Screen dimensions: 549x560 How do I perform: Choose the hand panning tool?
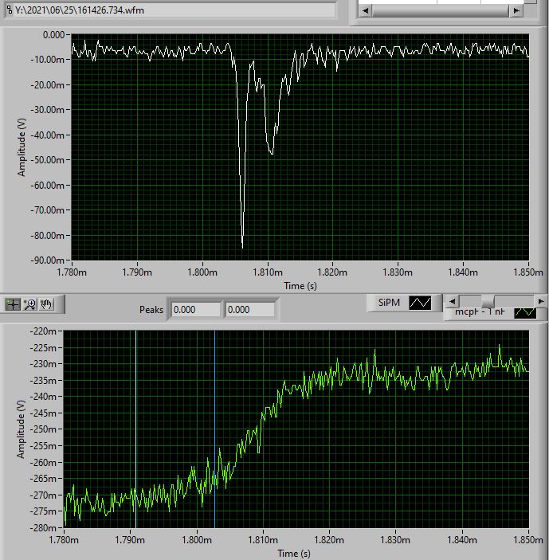point(46,304)
